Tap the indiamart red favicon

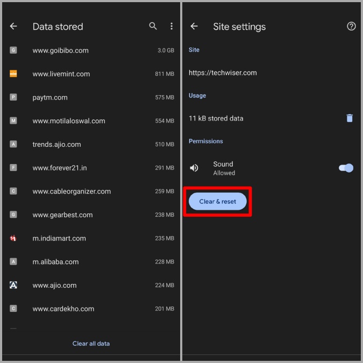(13, 238)
